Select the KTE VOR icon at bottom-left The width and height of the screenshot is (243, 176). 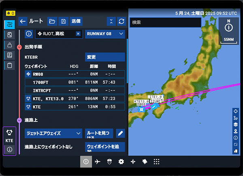9,132
